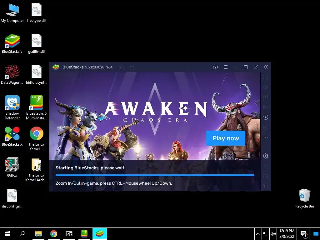Viewport: 320px width, 240px height.
Task: Select the BlueStacks 5 desktop shortcut
Action: point(12,44)
